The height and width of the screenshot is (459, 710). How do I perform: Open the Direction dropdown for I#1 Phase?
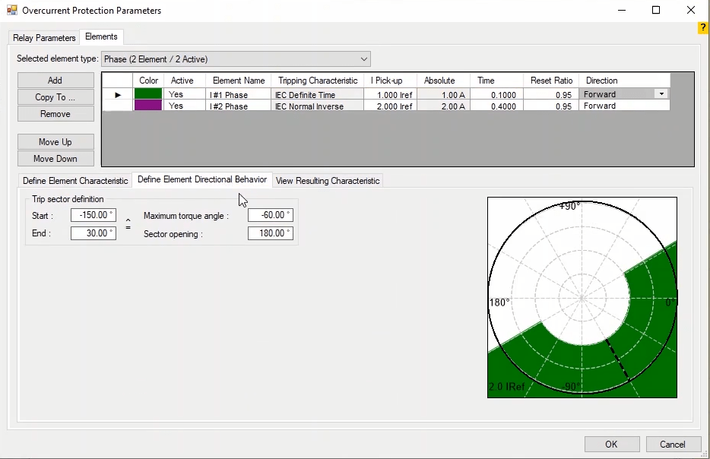[661, 94]
